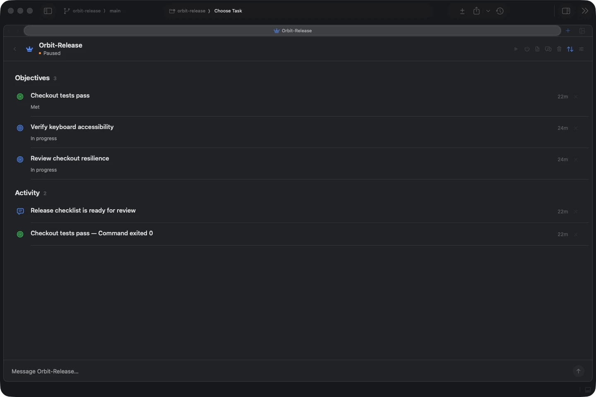Open the Choose Task breadcrumb
Image resolution: width=596 pixels, height=397 pixels.
coord(228,11)
